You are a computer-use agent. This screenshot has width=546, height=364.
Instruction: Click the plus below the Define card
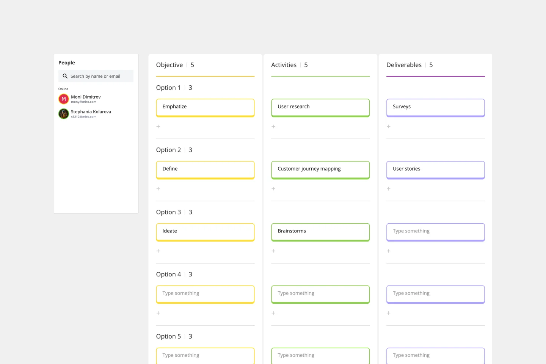(x=158, y=189)
